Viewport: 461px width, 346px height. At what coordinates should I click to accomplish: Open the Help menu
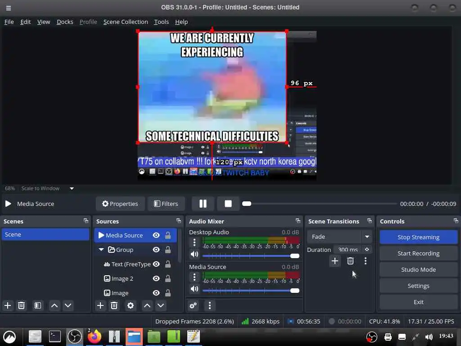pos(181,22)
